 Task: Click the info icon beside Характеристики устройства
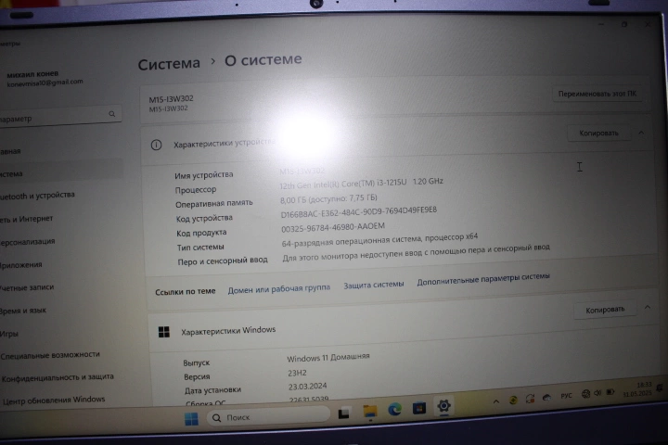pos(156,145)
